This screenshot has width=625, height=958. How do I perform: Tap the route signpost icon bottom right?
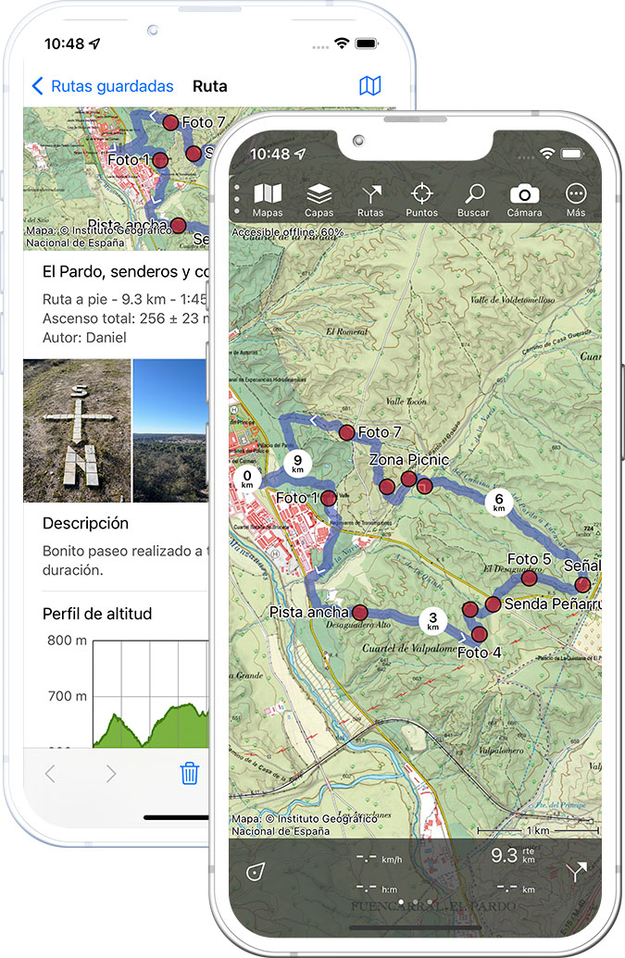coord(576,871)
